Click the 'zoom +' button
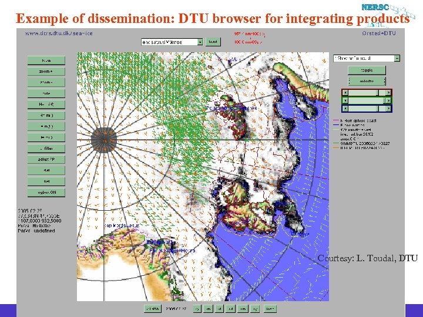Viewport: 423px width, 317px height. point(46,72)
